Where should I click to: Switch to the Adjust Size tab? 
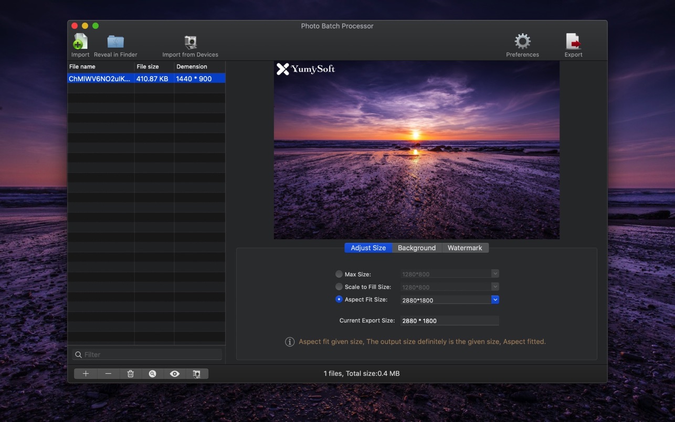[368, 248]
